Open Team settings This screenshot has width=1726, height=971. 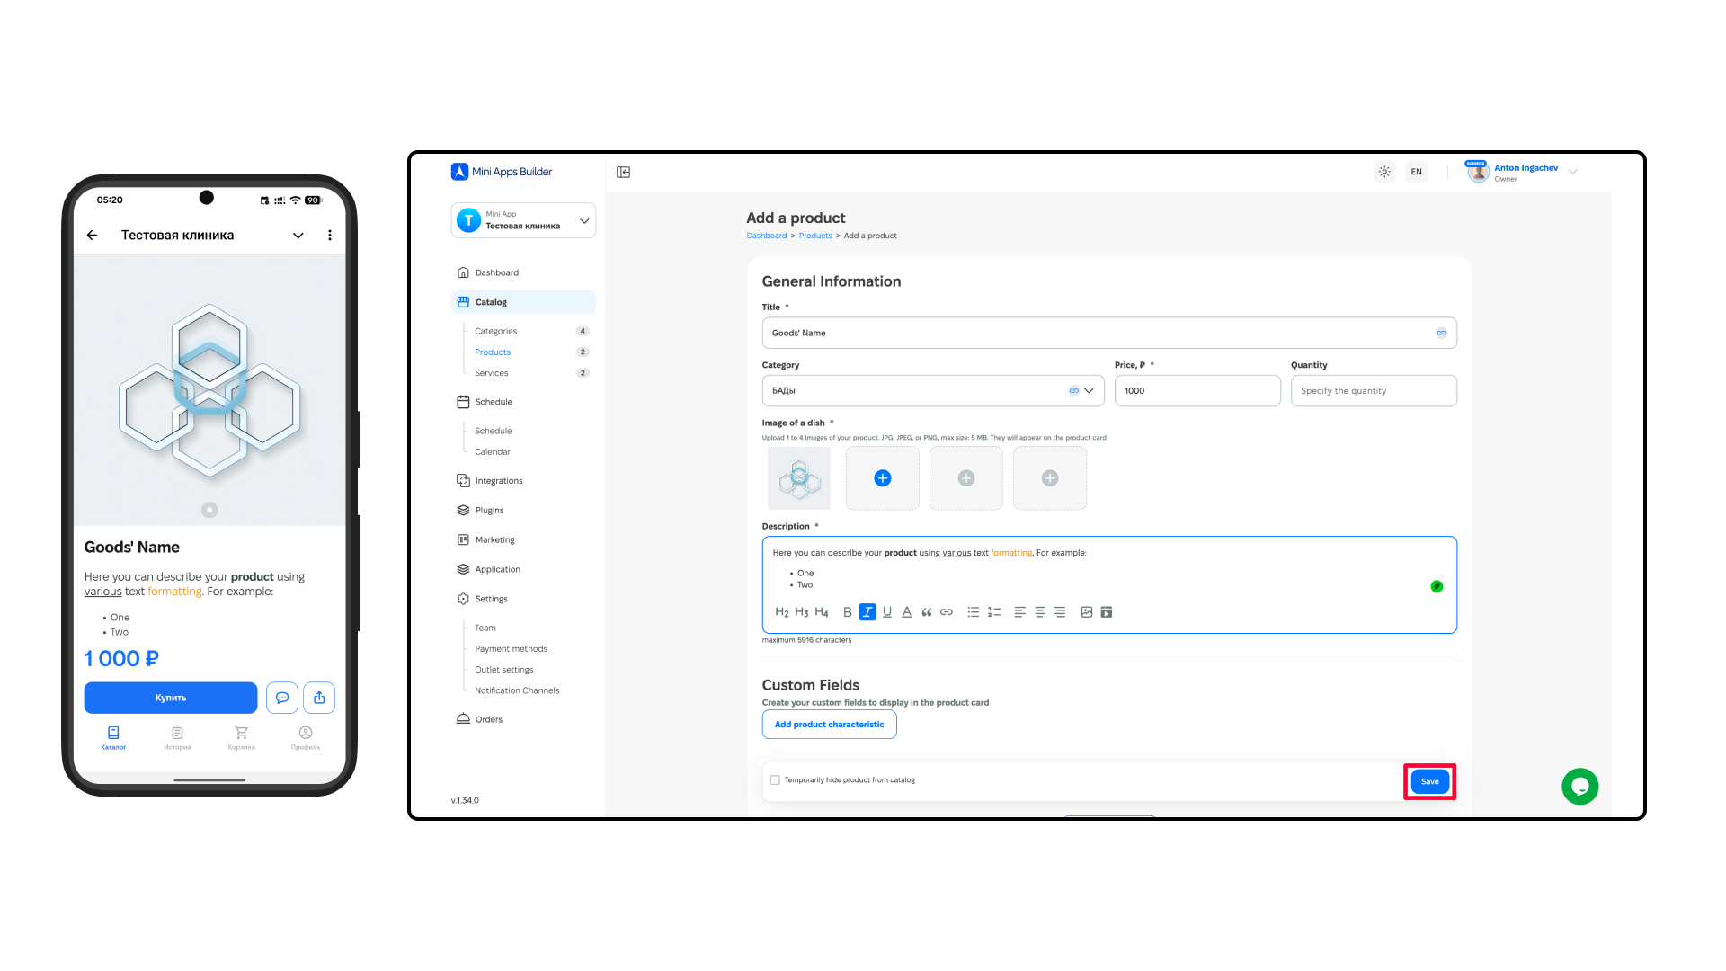pyautogui.click(x=485, y=628)
